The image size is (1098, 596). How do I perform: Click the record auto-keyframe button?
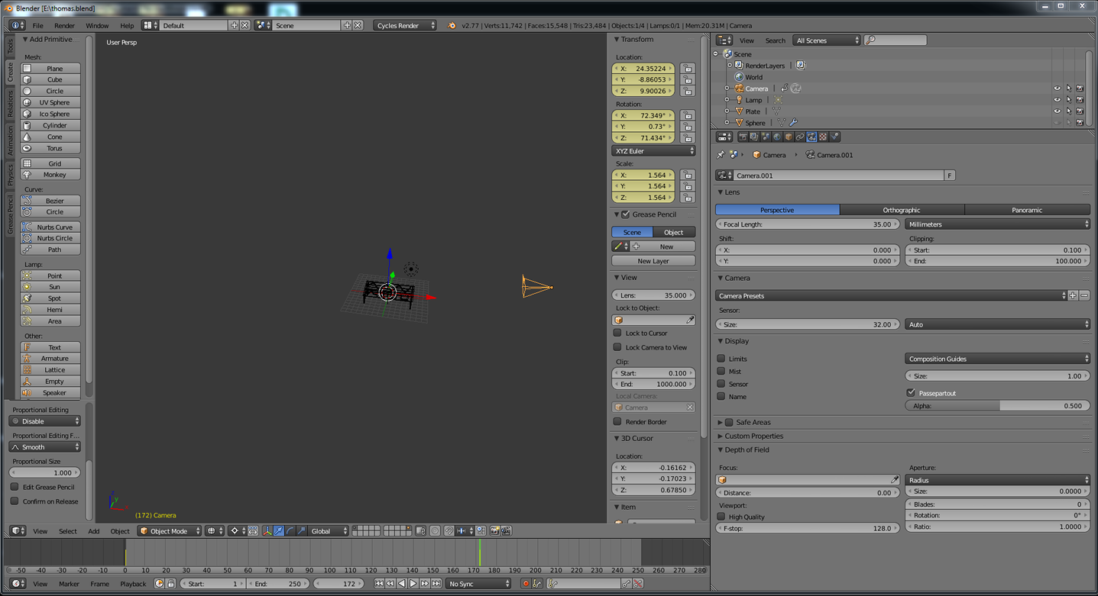pos(526,584)
